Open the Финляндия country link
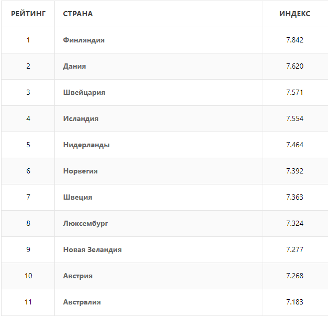The height and width of the screenshot is (316, 328). [84, 40]
